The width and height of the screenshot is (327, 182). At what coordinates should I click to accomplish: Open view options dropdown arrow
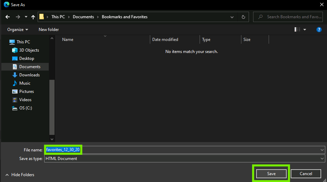pos(305,30)
